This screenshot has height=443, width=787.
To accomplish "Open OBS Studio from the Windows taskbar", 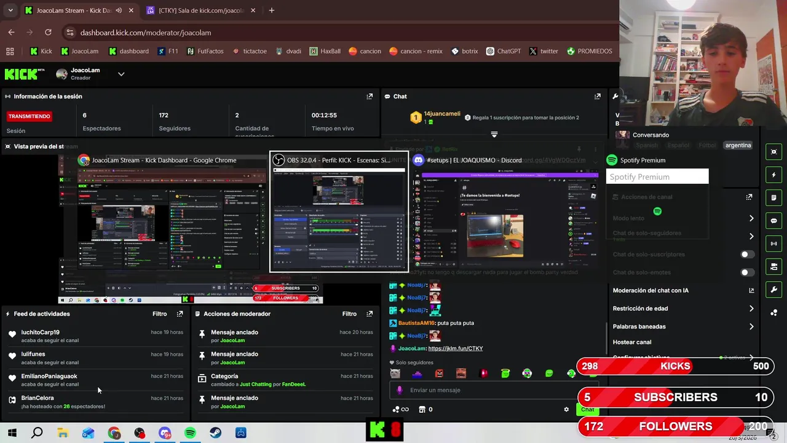I will tap(140, 433).
